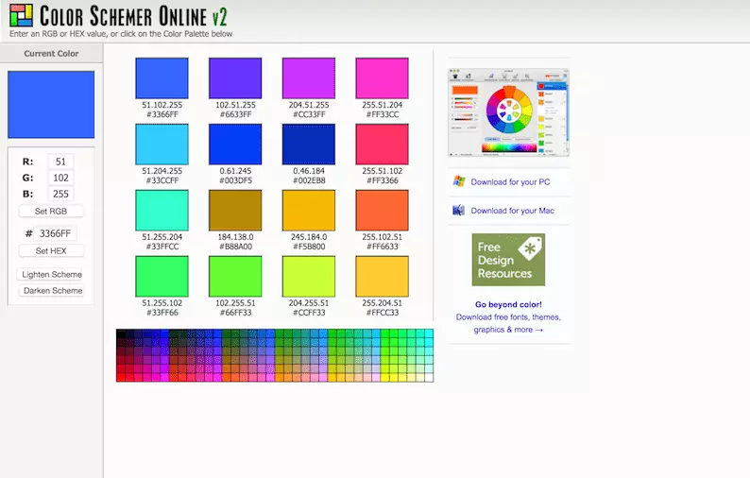
Task: Click the hex code input field
Action: coord(56,233)
